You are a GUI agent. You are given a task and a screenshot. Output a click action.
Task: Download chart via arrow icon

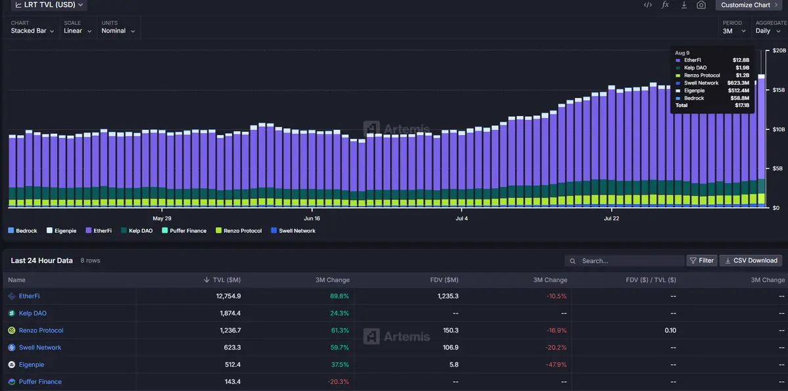point(684,5)
